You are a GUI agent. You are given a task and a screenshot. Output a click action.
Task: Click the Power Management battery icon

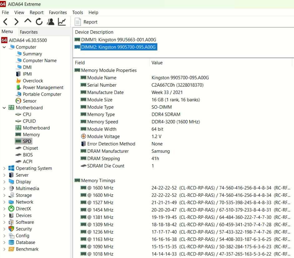tap(18, 87)
